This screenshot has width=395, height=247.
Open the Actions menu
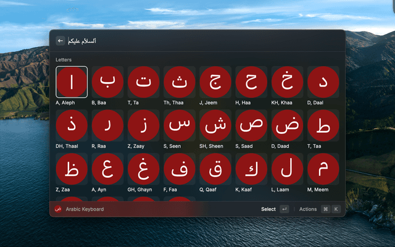coord(308,209)
